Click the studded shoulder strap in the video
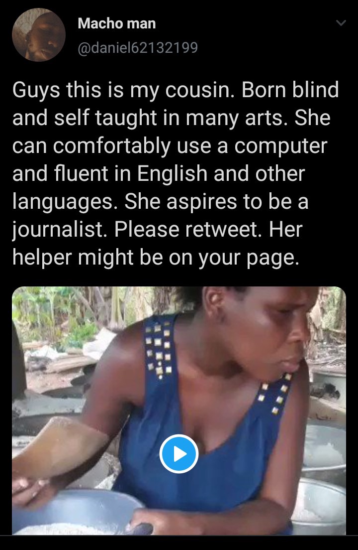This screenshot has width=358, height=550. 159,347
